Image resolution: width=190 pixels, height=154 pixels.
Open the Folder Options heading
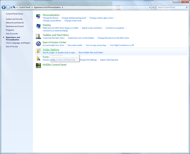tap(51, 50)
